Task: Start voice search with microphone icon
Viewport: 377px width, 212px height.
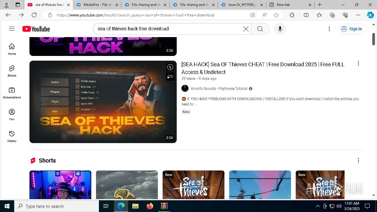Action: coord(280,29)
